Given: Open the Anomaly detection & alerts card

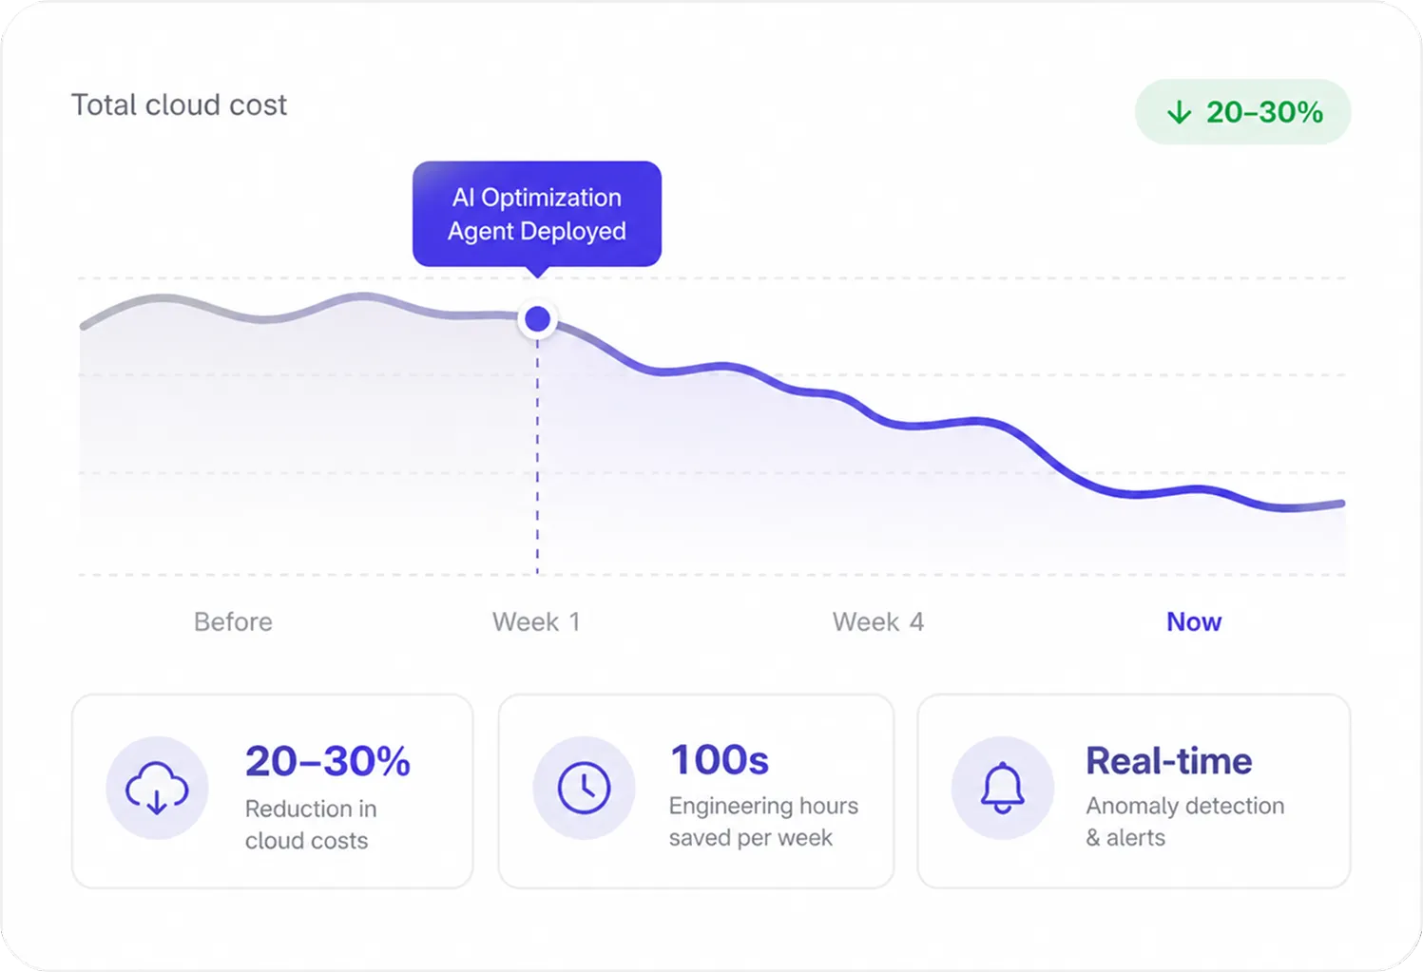Looking at the screenshot, I should click(x=1134, y=791).
